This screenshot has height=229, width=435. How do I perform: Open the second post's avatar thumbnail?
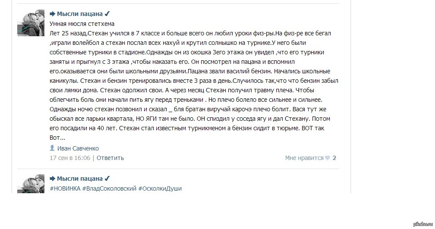pyautogui.click(x=31, y=184)
